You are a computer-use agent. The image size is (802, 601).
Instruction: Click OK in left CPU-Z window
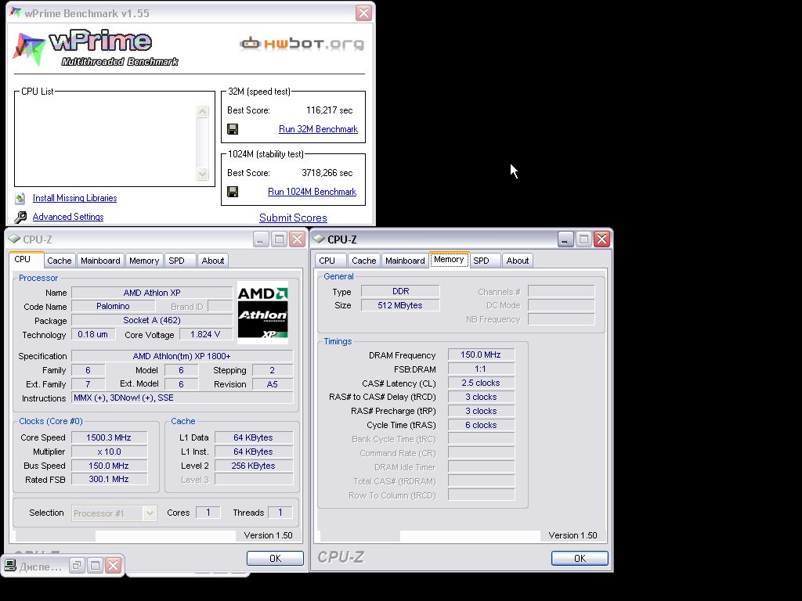275,558
